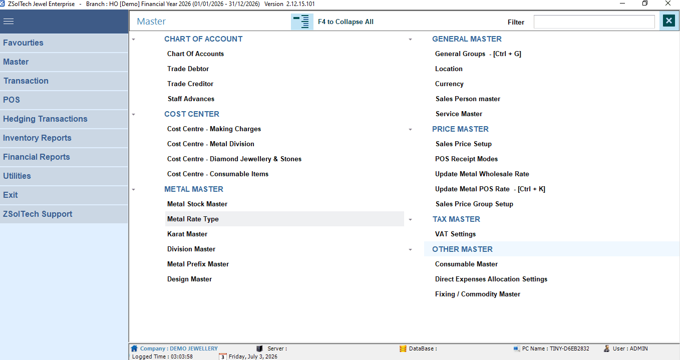Click the Company home icon
The width and height of the screenshot is (680, 360).
pos(134,348)
